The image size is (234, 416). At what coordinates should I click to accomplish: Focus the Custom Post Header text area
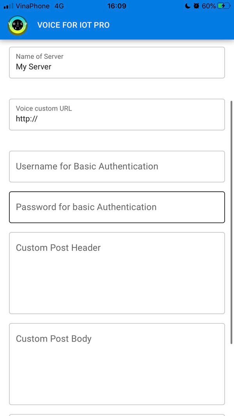117,273
